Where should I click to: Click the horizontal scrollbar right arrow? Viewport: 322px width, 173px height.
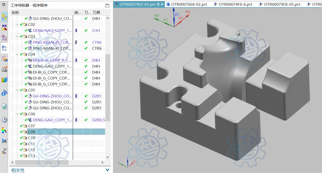pyautogui.click(x=103, y=162)
